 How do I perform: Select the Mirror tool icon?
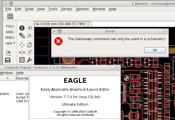click(22, 52)
